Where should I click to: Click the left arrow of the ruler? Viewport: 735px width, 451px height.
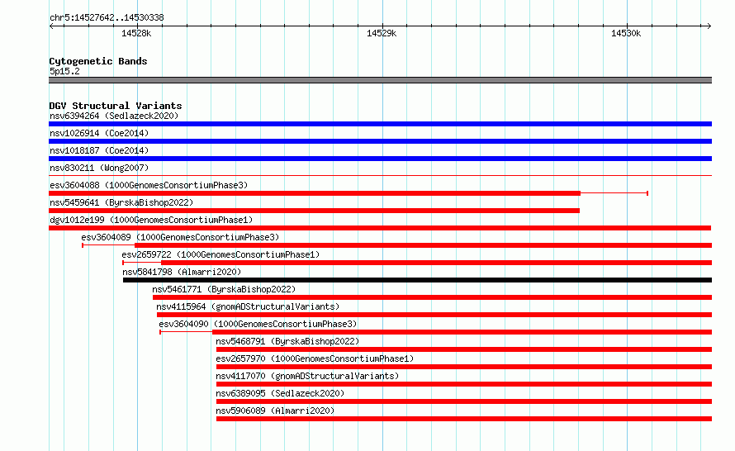point(51,26)
